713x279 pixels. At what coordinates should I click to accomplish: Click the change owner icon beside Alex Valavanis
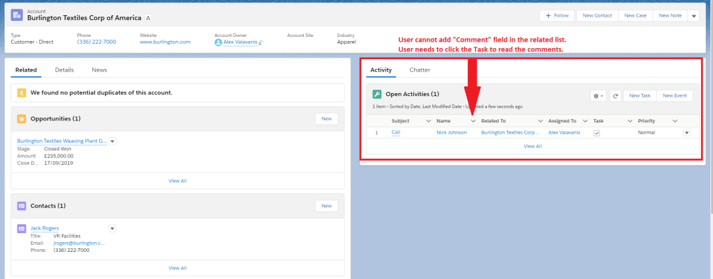click(x=261, y=42)
